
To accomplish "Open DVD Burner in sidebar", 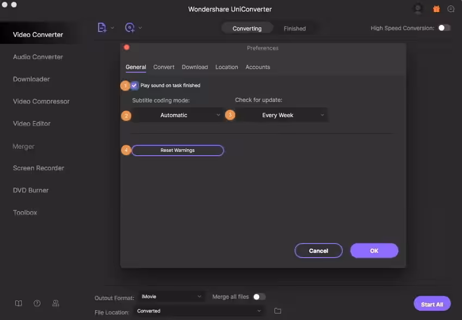I will click(x=31, y=190).
